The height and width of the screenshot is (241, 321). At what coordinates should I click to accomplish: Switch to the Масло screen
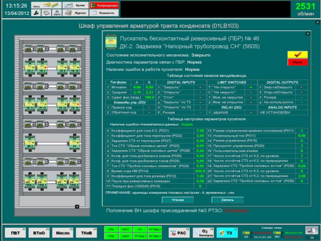[x=63, y=233]
